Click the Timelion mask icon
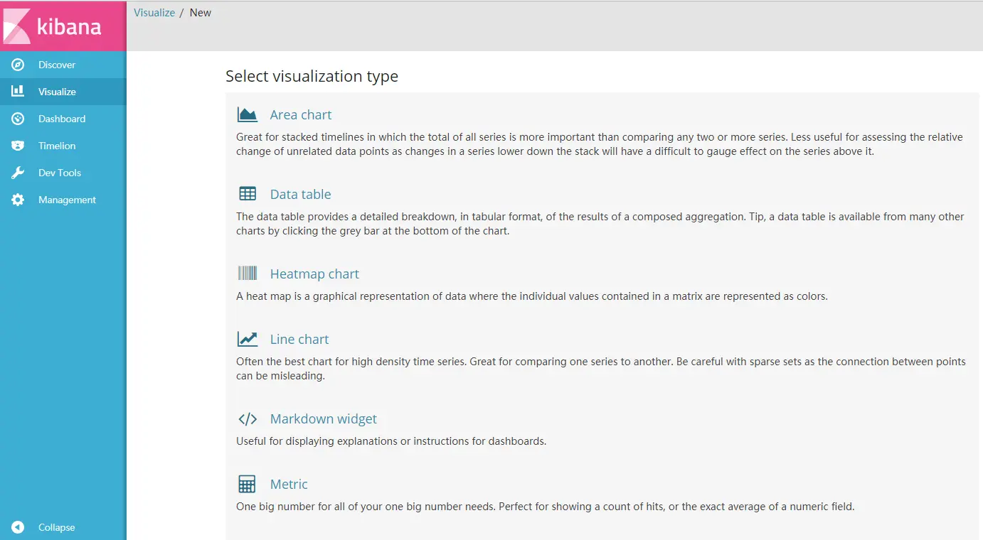Image resolution: width=983 pixels, height=540 pixels. pos(18,146)
